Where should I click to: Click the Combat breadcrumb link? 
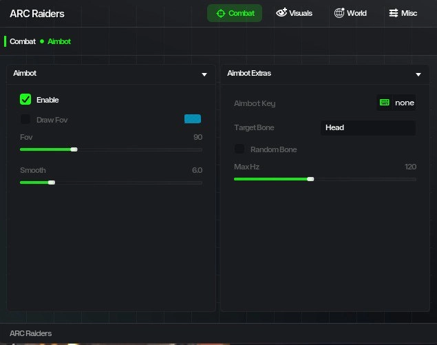(x=23, y=41)
